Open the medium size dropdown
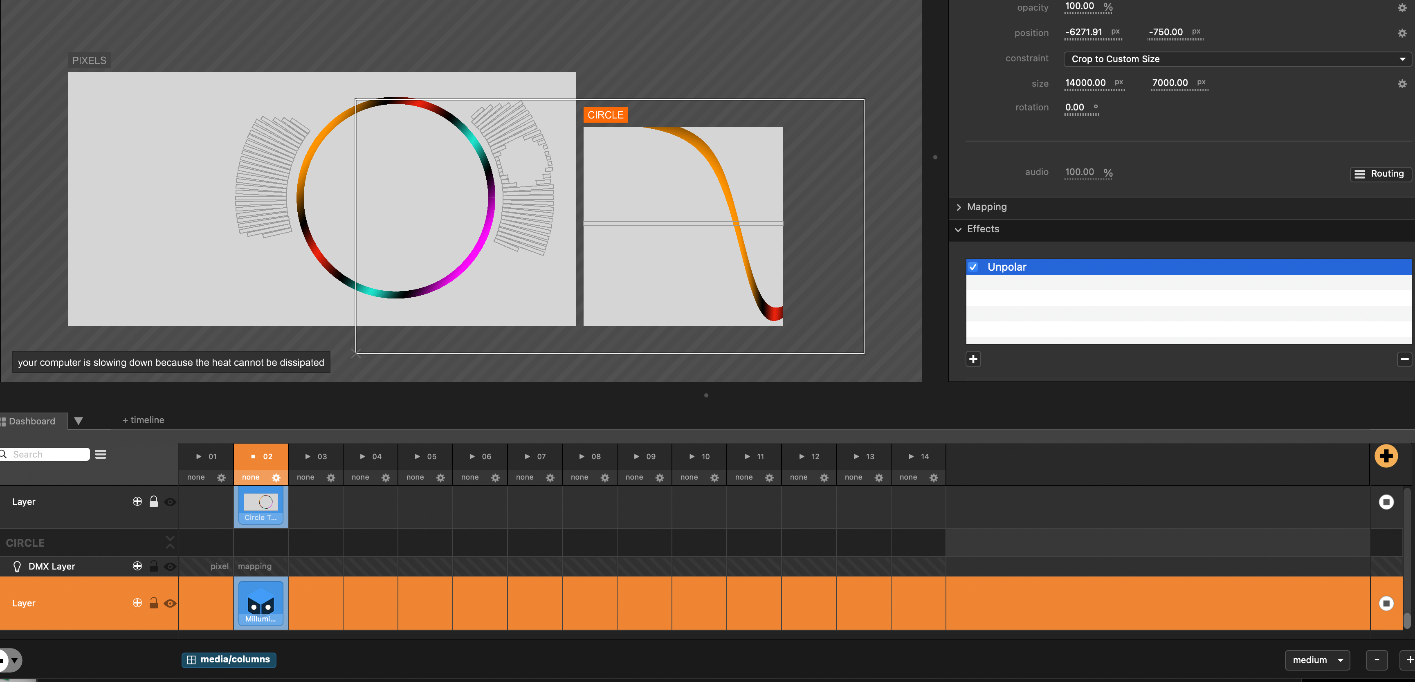This screenshot has height=682, width=1415. [1317, 660]
